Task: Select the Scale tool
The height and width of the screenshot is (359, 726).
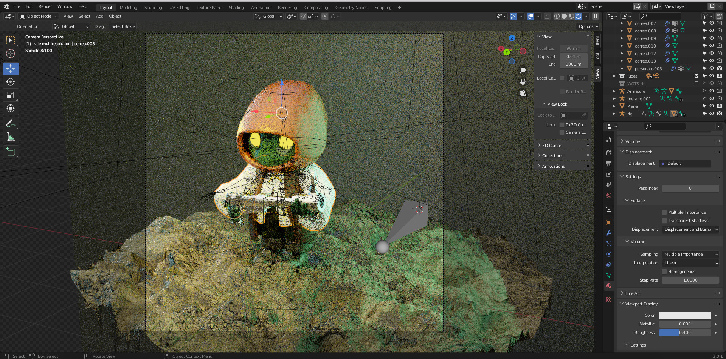Action: pyautogui.click(x=11, y=95)
